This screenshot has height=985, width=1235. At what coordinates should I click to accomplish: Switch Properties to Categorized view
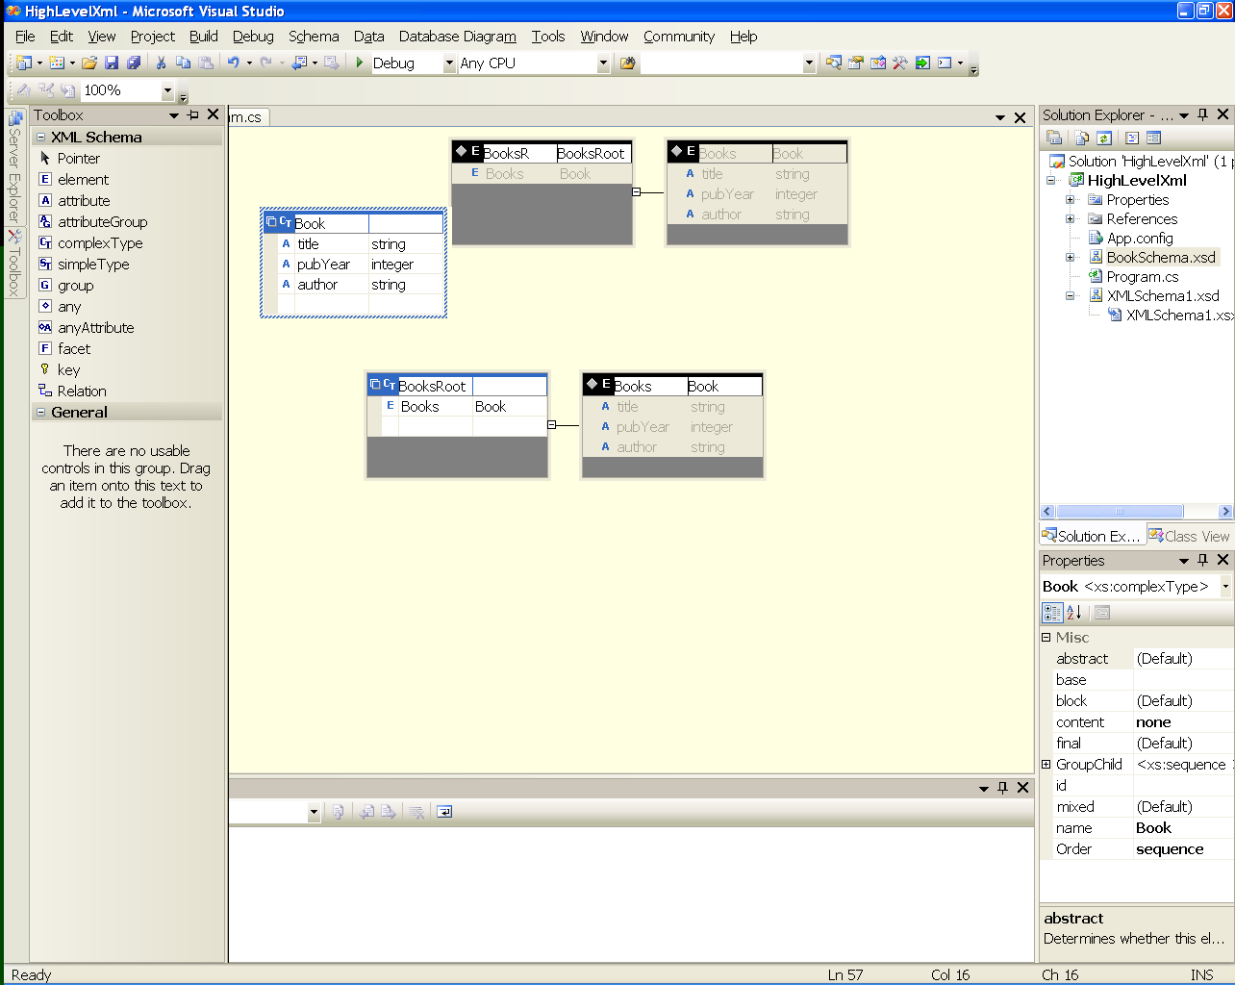pyautogui.click(x=1053, y=612)
